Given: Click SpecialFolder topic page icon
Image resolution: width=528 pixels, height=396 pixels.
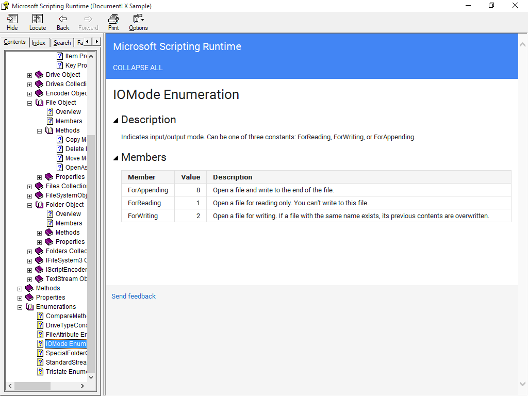Looking at the screenshot, I should point(40,353).
